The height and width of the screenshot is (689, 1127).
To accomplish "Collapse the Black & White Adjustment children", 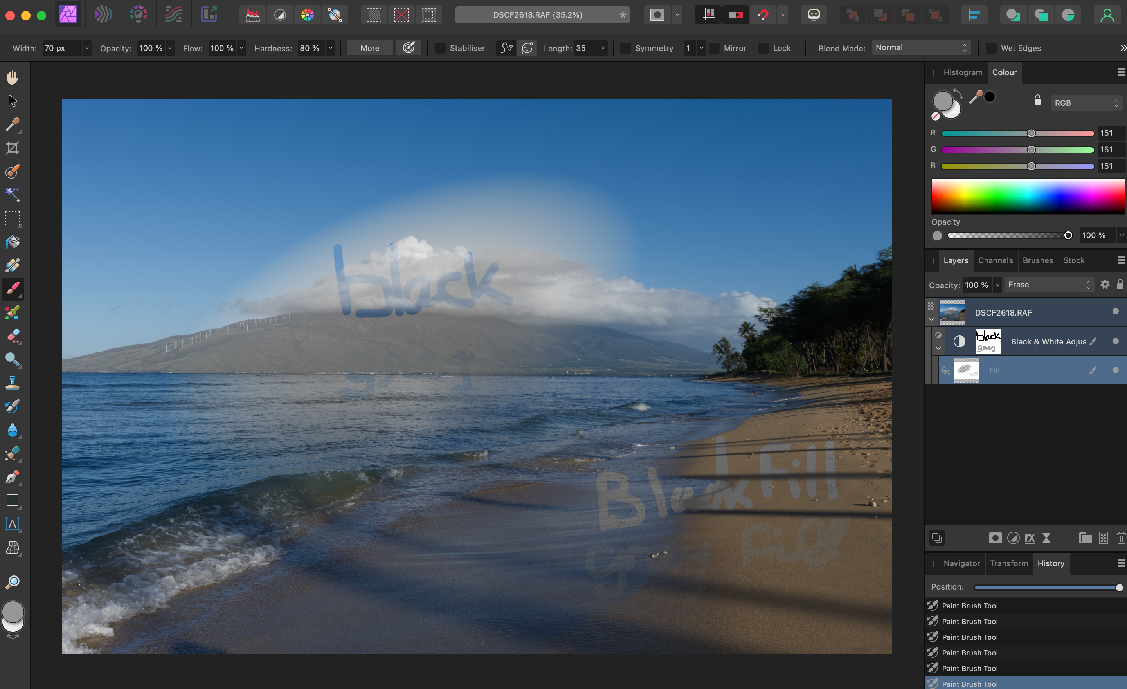I will 938,349.
